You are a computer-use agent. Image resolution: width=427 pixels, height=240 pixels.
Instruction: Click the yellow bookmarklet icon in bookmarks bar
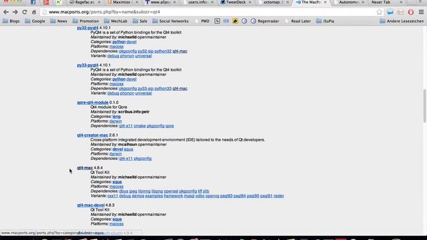pyautogui.click(x=235, y=21)
